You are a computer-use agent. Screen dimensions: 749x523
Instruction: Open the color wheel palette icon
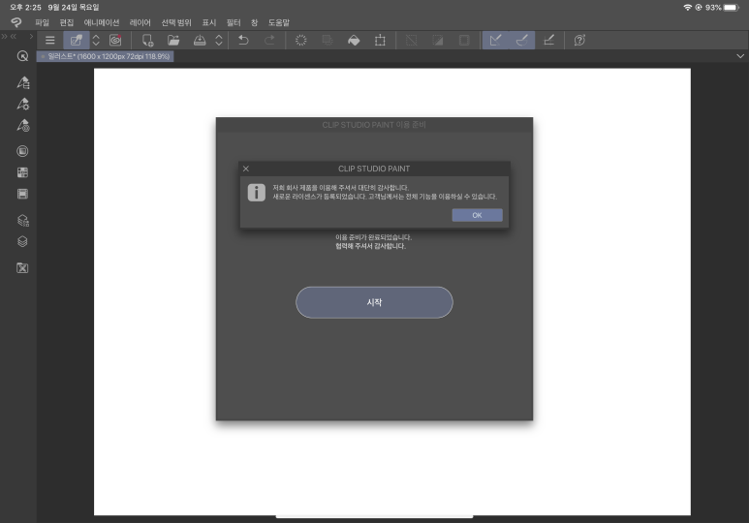(22, 151)
